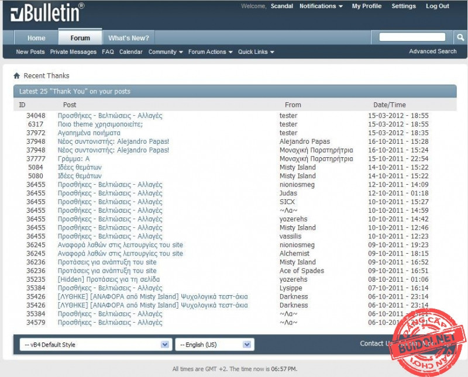Open user Alejandro Papas in From column

tap(304, 141)
